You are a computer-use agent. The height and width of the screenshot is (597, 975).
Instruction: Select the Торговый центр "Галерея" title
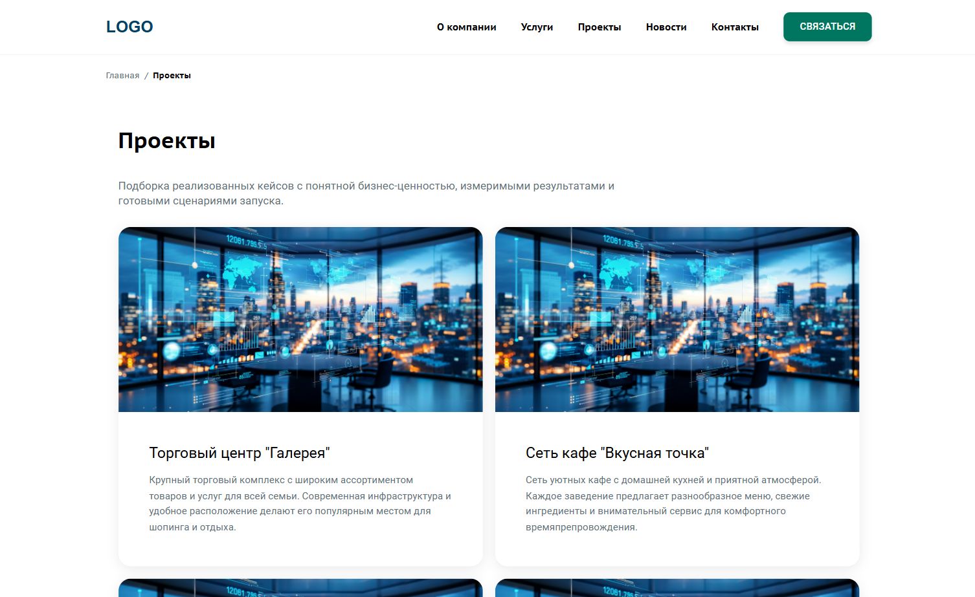(x=240, y=453)
